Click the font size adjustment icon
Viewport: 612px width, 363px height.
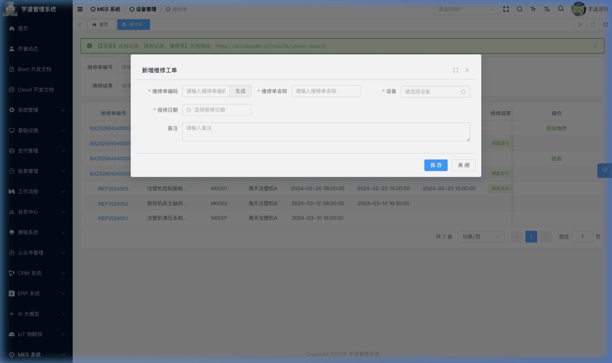(533, 9)
